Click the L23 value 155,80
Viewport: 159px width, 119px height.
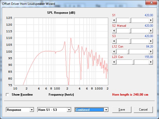click(x=149, y=57)
